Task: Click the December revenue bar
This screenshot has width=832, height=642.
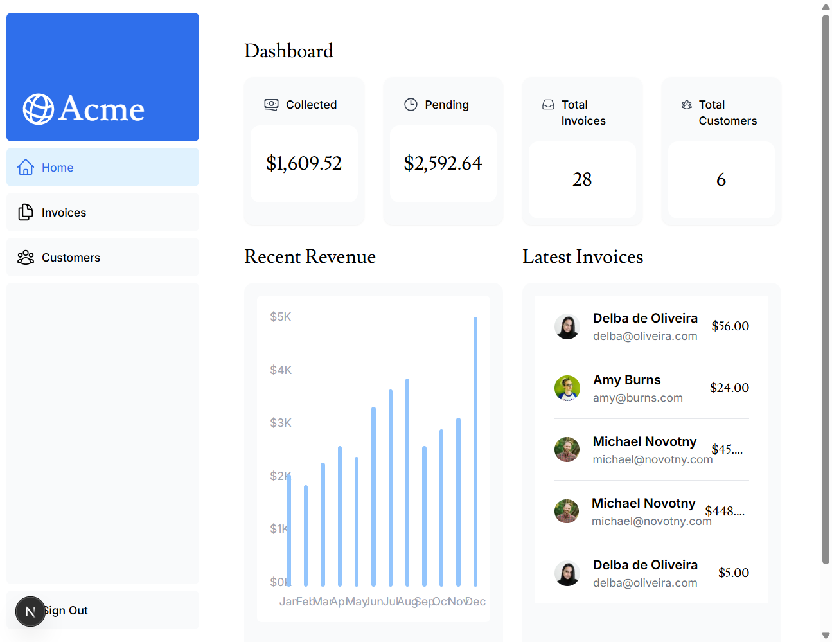Action: pos(475,450)
